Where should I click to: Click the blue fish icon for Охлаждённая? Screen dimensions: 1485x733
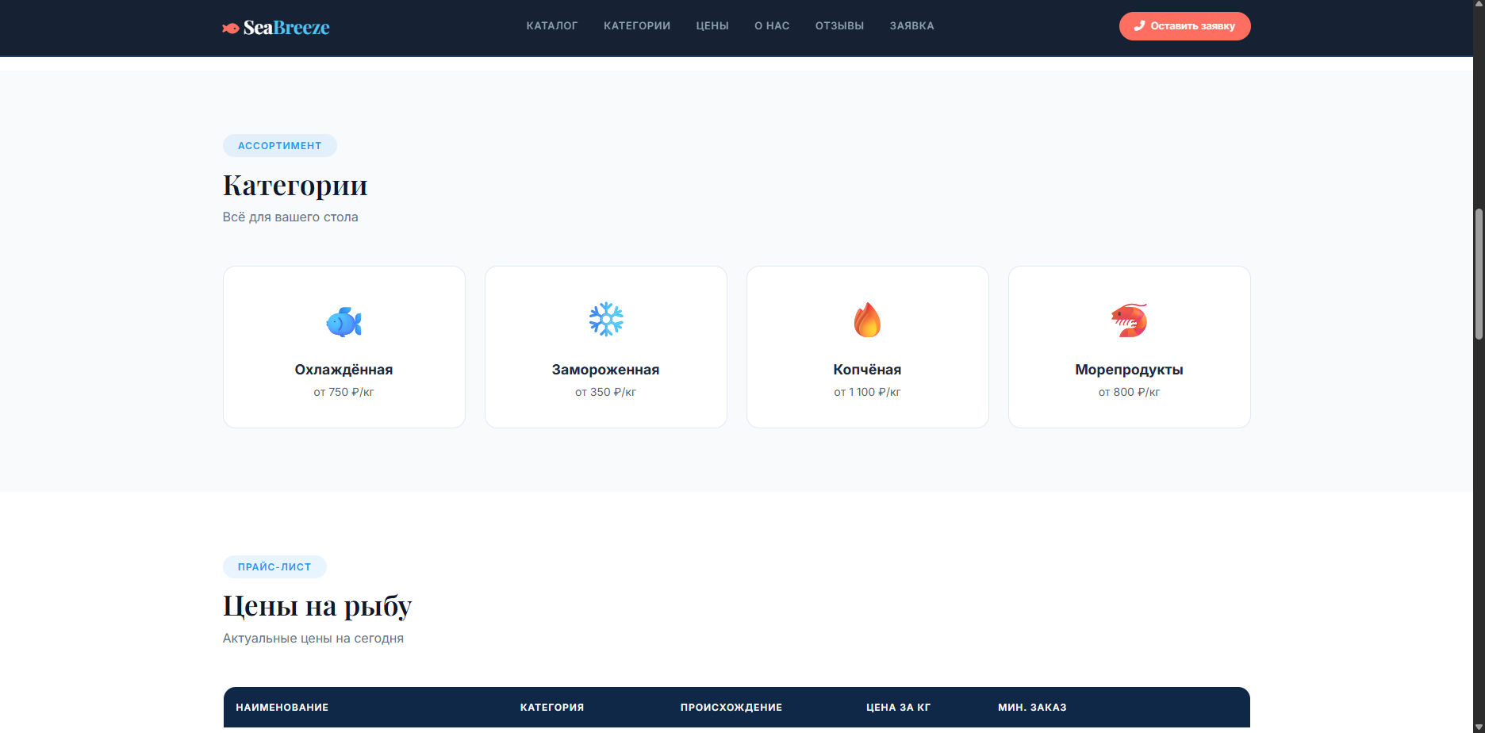click(344, 321)
